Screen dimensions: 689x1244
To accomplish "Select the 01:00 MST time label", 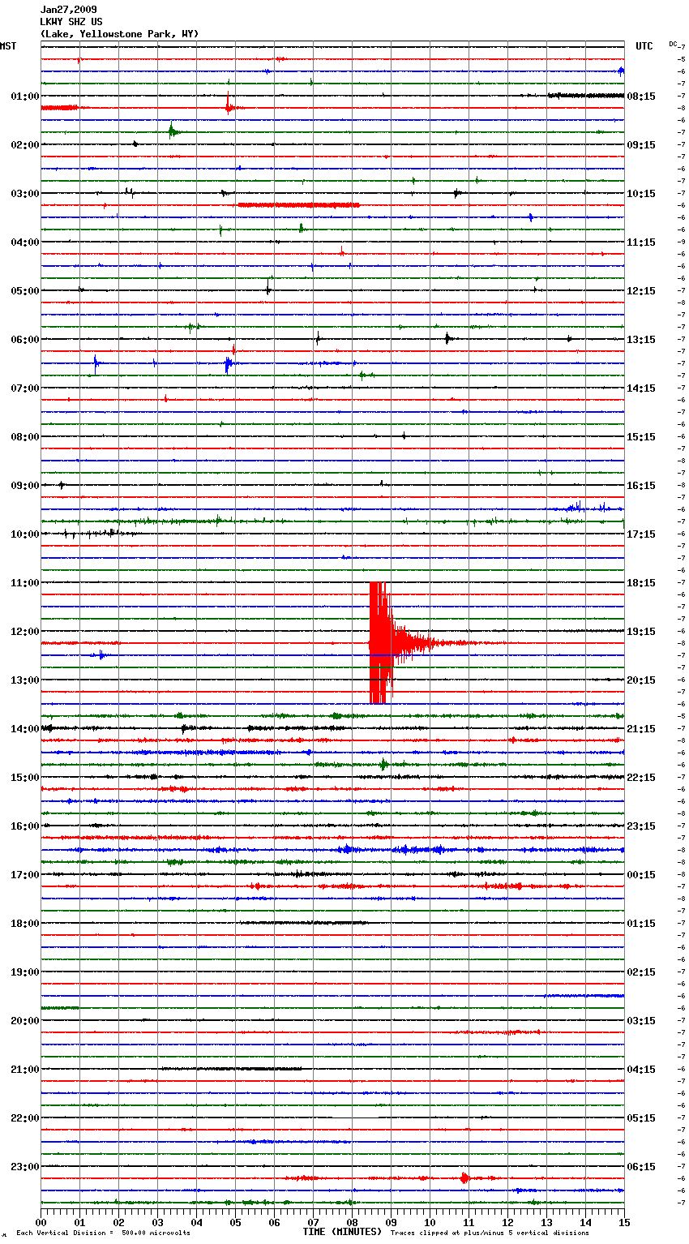I will coord(24,97).
